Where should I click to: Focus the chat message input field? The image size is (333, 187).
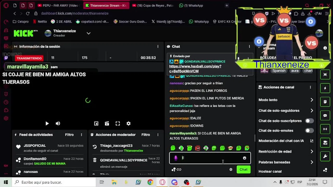210,158
